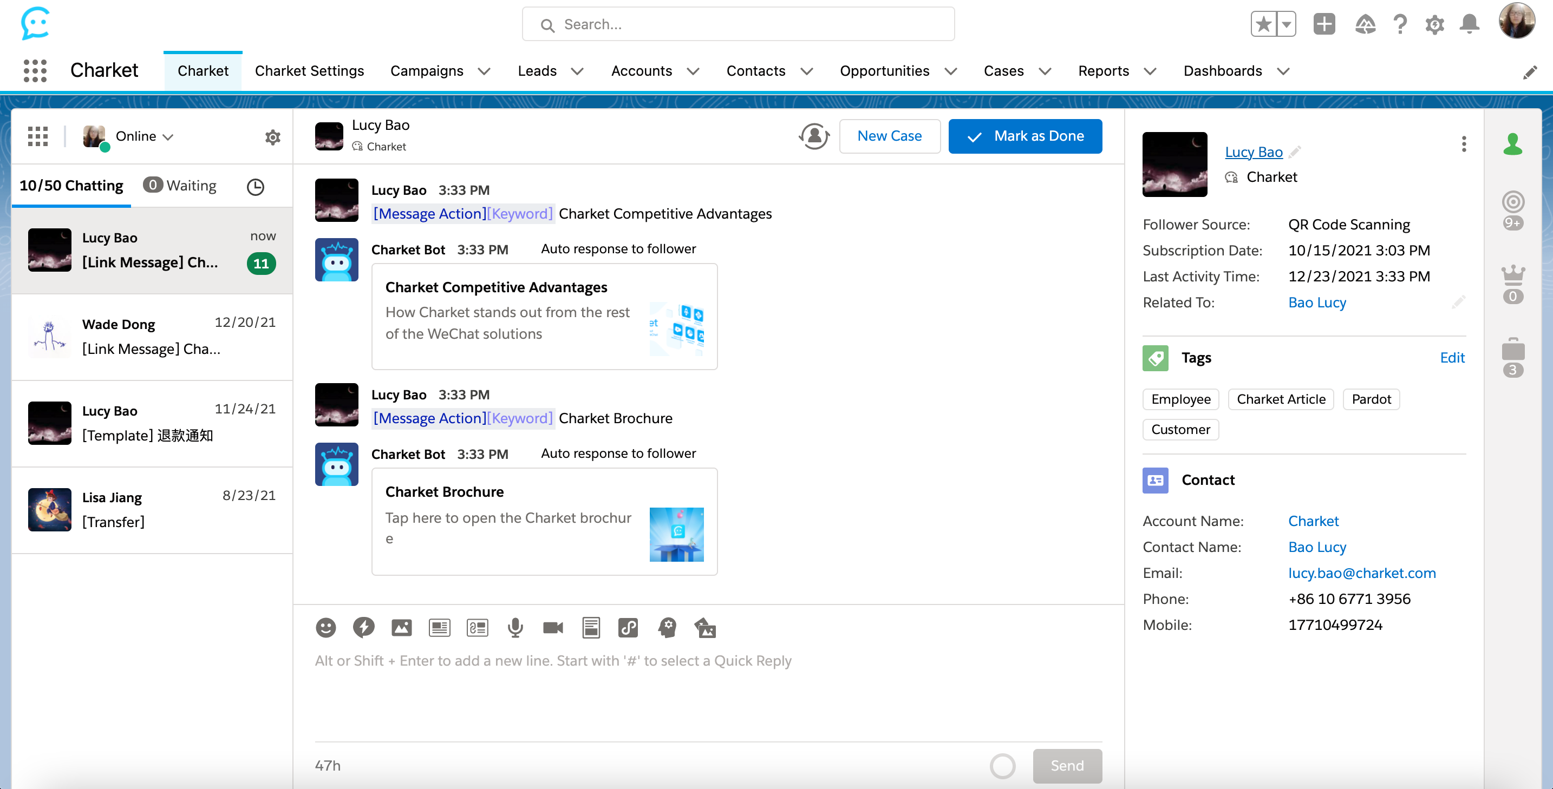Open the help question mark
This screenshot has width=1553, height=789.
tap(1400, 25)
